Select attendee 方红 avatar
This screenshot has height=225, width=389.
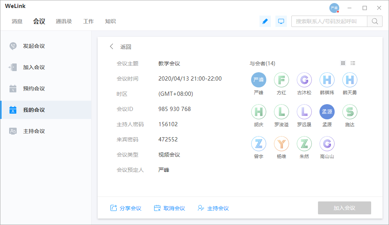click(x=281, y=80)
